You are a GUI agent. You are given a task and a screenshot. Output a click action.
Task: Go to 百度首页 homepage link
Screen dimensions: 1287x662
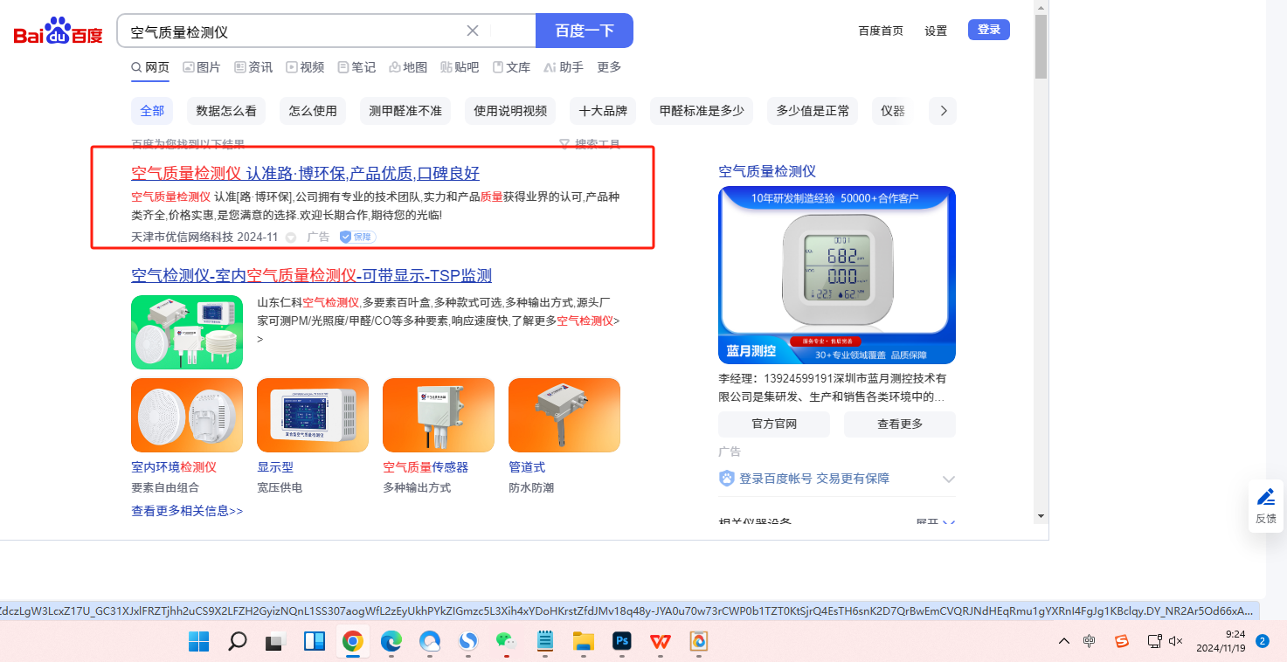coord(881,31)
